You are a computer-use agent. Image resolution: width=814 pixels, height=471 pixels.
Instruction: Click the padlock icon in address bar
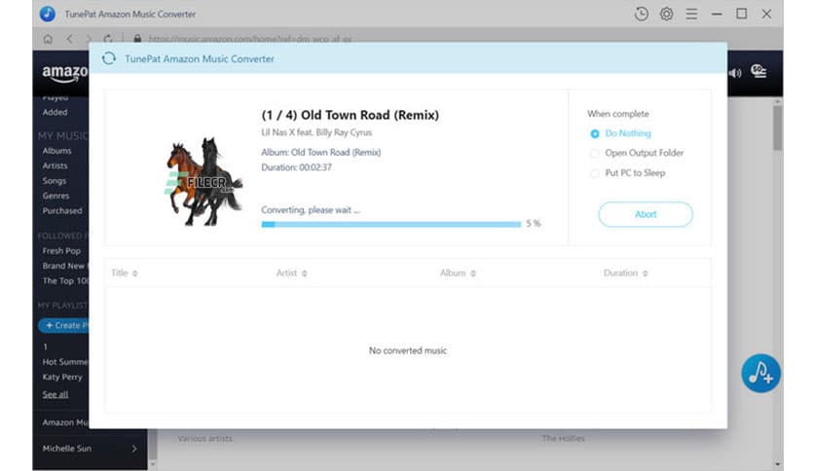pos(137,39)
